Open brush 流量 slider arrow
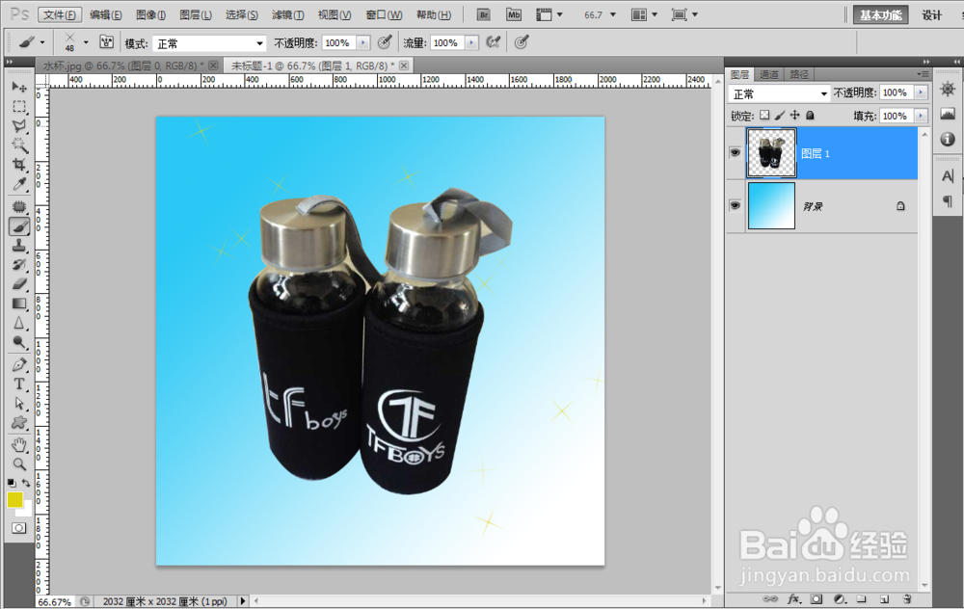 [471, 43]
